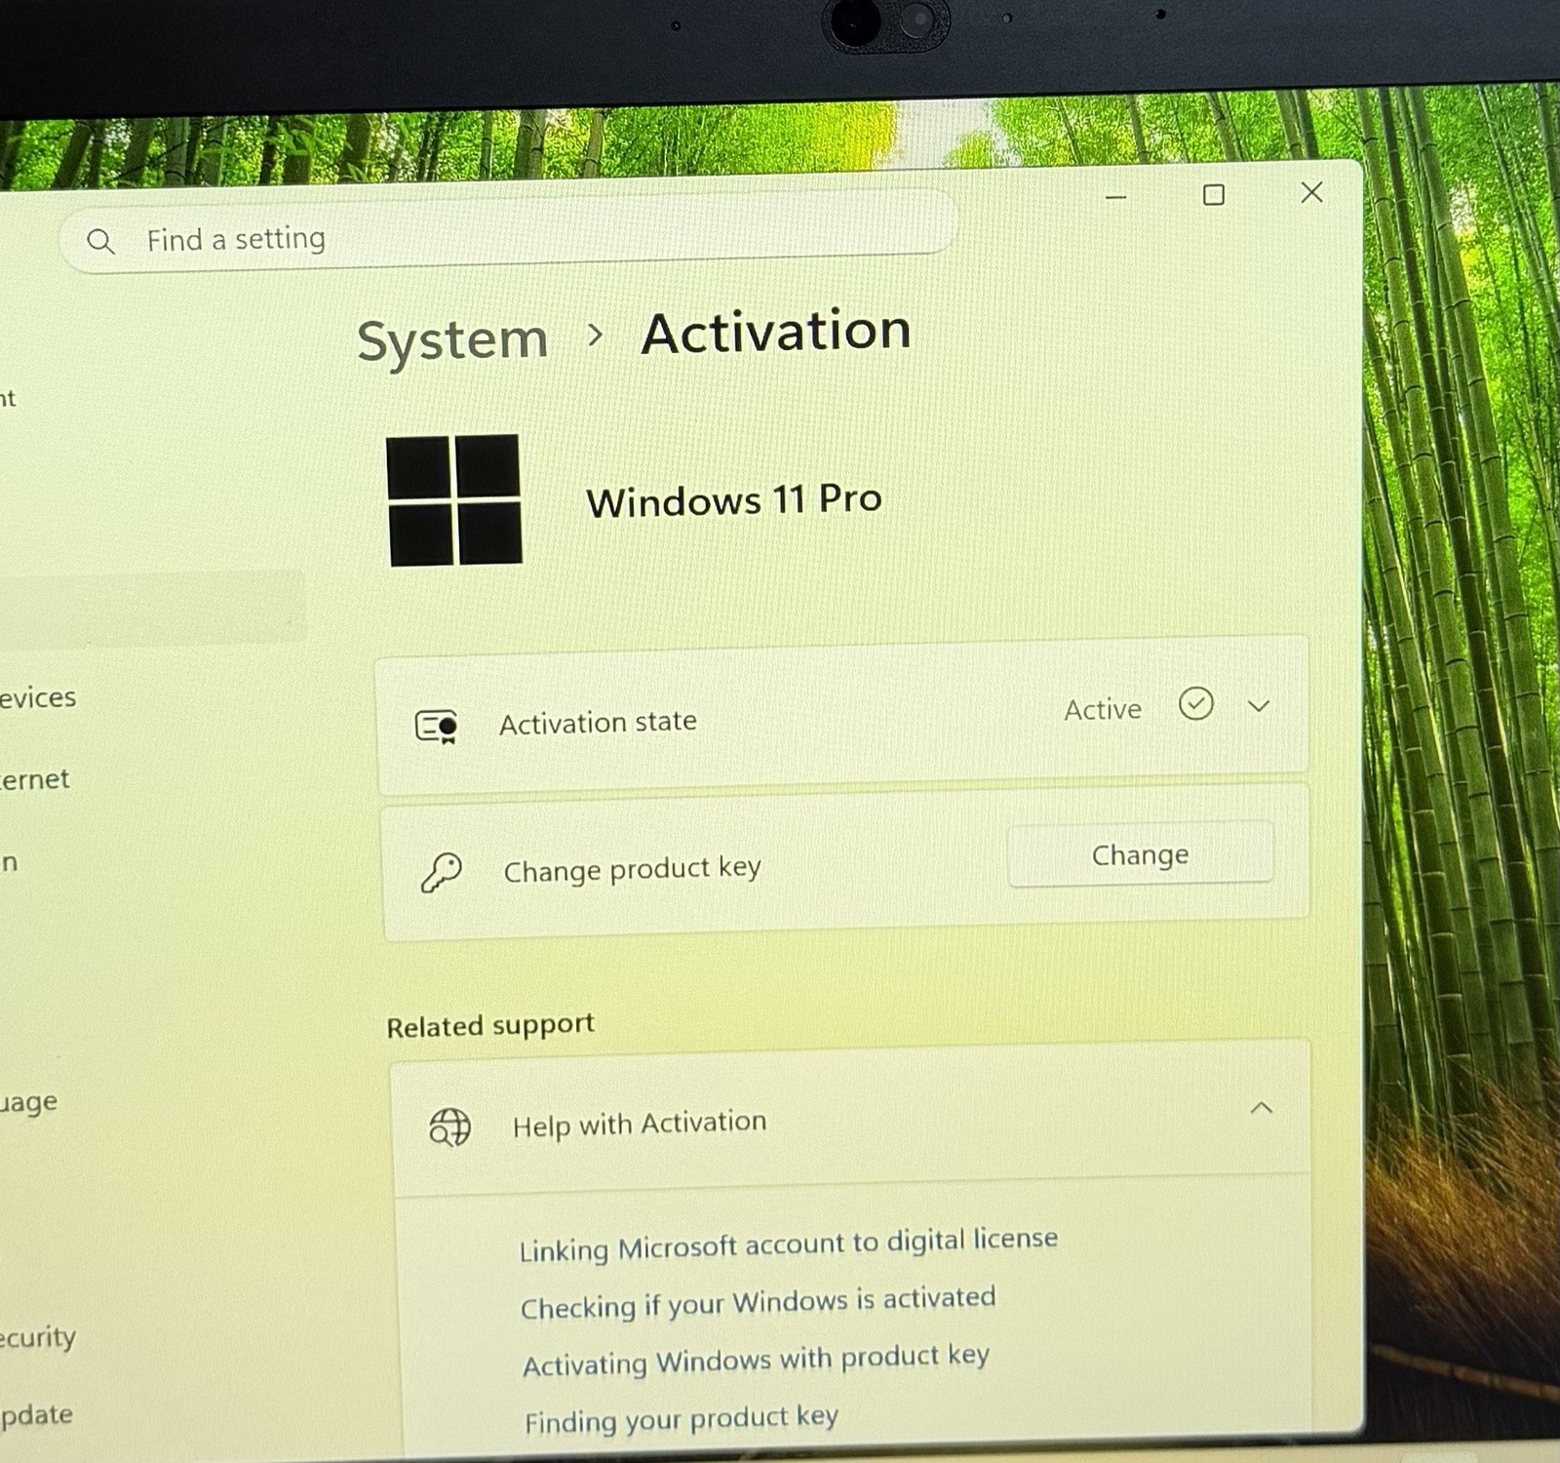
Task: Select the internet item in sidebar
Action: [35, 779]
